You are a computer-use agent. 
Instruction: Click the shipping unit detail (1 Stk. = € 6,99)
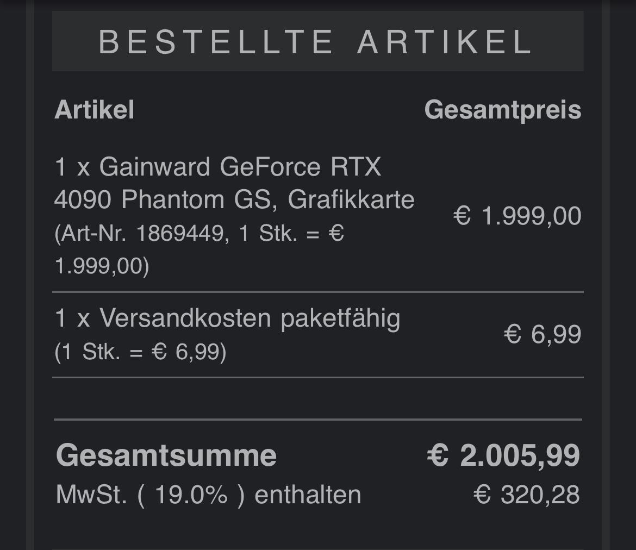click(x=140, y=351)
